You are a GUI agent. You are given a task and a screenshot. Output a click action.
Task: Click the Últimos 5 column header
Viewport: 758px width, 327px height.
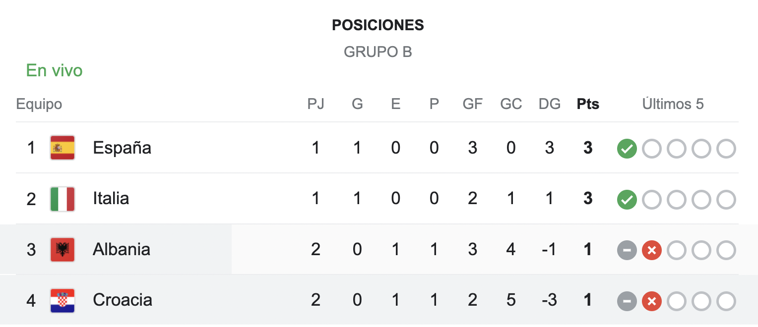click(673, 104)
